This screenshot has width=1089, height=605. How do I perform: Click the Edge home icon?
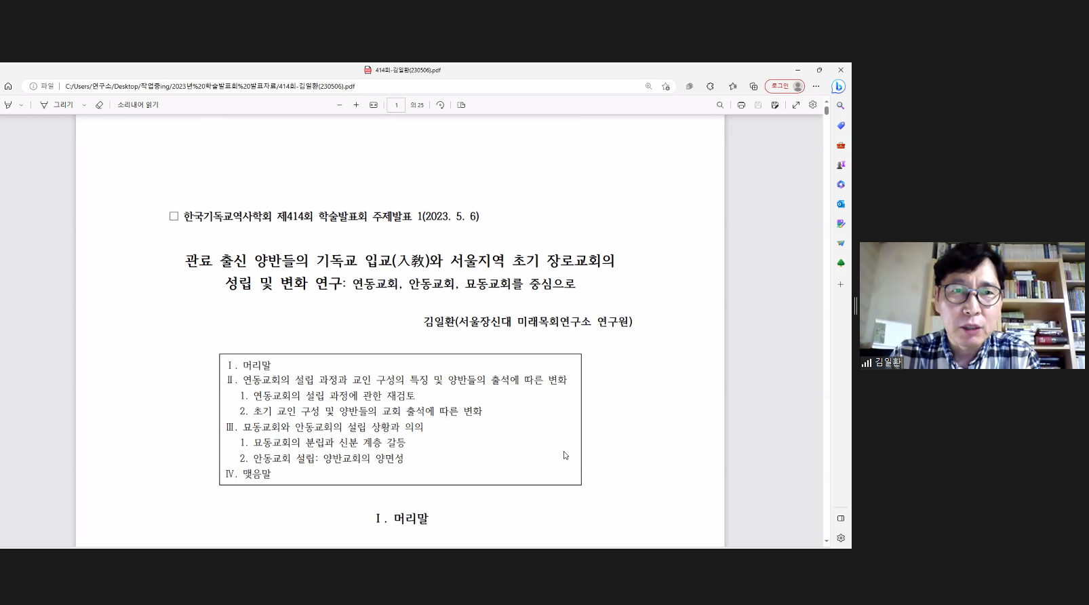(x=8, y=86)
